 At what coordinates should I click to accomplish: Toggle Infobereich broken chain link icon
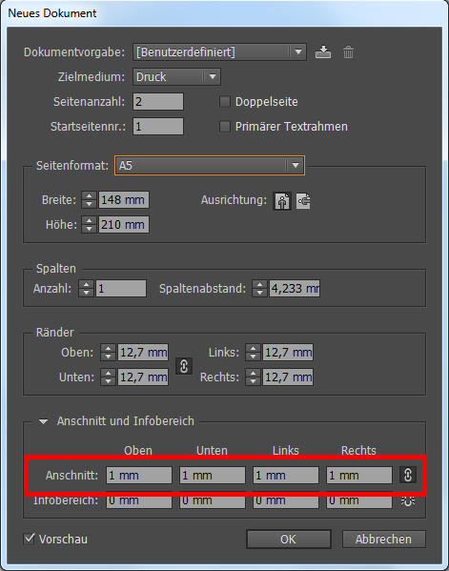point(407,500)
